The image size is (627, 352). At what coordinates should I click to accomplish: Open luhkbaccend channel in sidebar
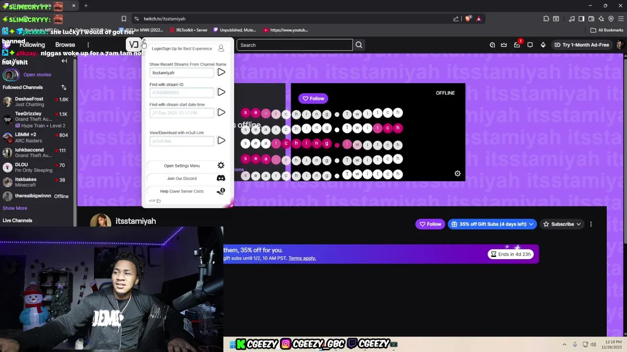tap(37, 153)
